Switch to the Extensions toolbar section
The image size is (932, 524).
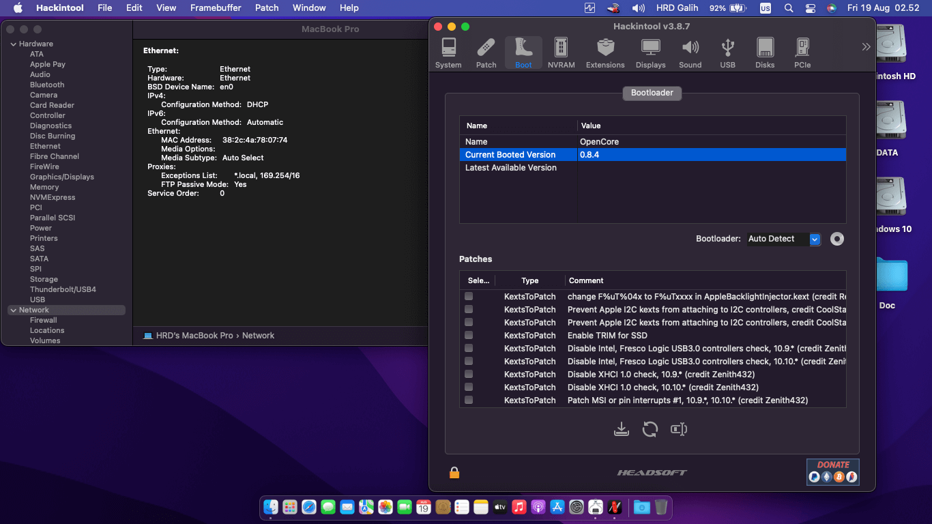pos(605,53)
